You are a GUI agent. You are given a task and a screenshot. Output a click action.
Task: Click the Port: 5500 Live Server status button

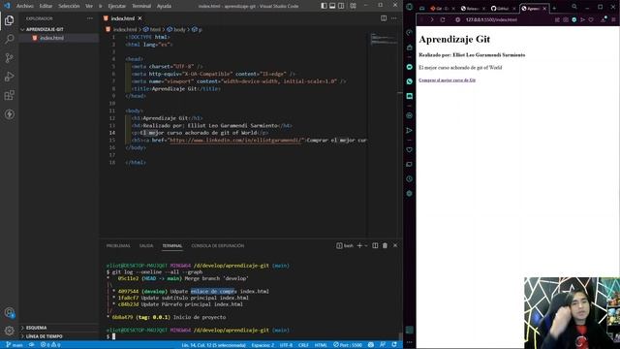pos(348,345)
